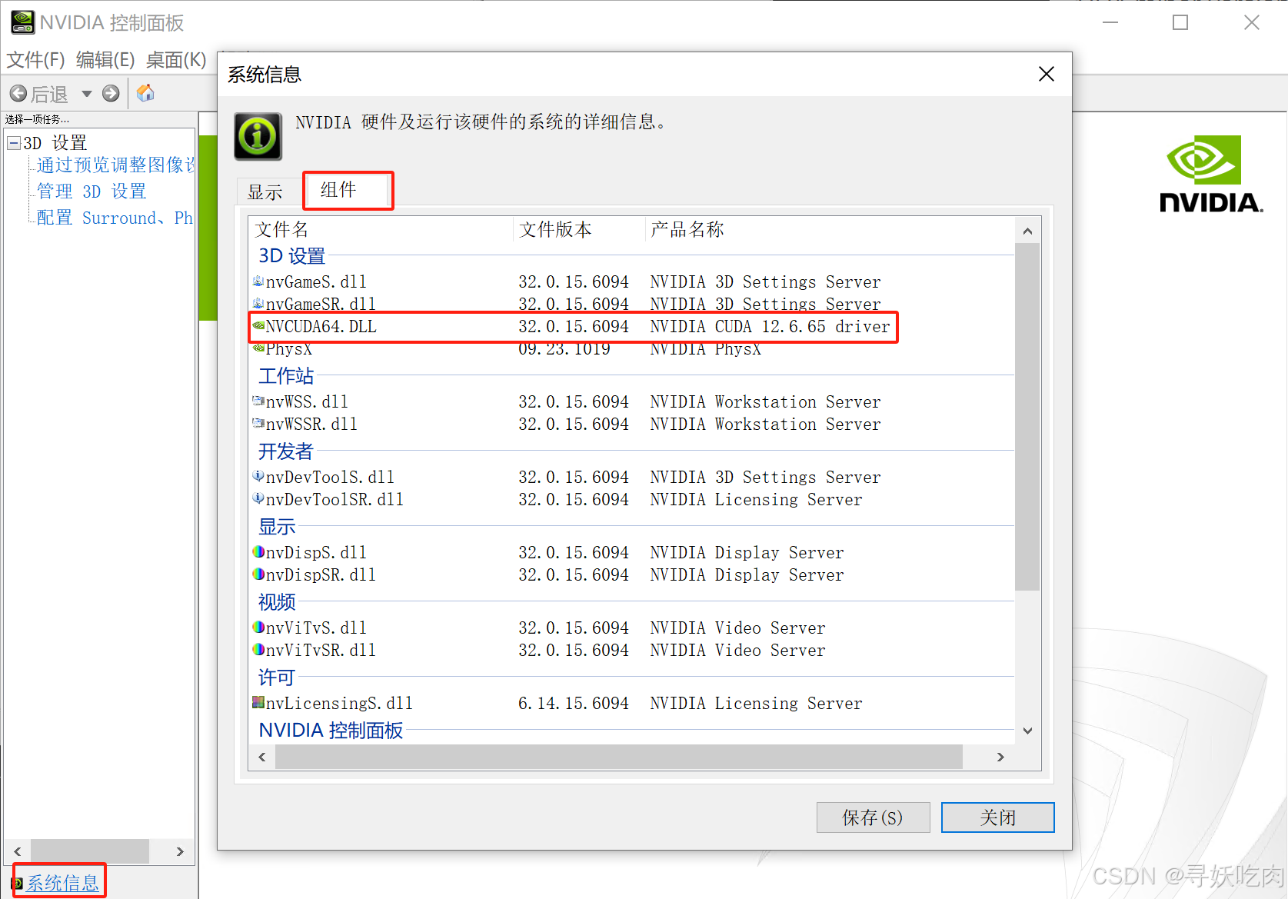
Task: Select the nvLicensingS.dll file name
Action: 339,704
